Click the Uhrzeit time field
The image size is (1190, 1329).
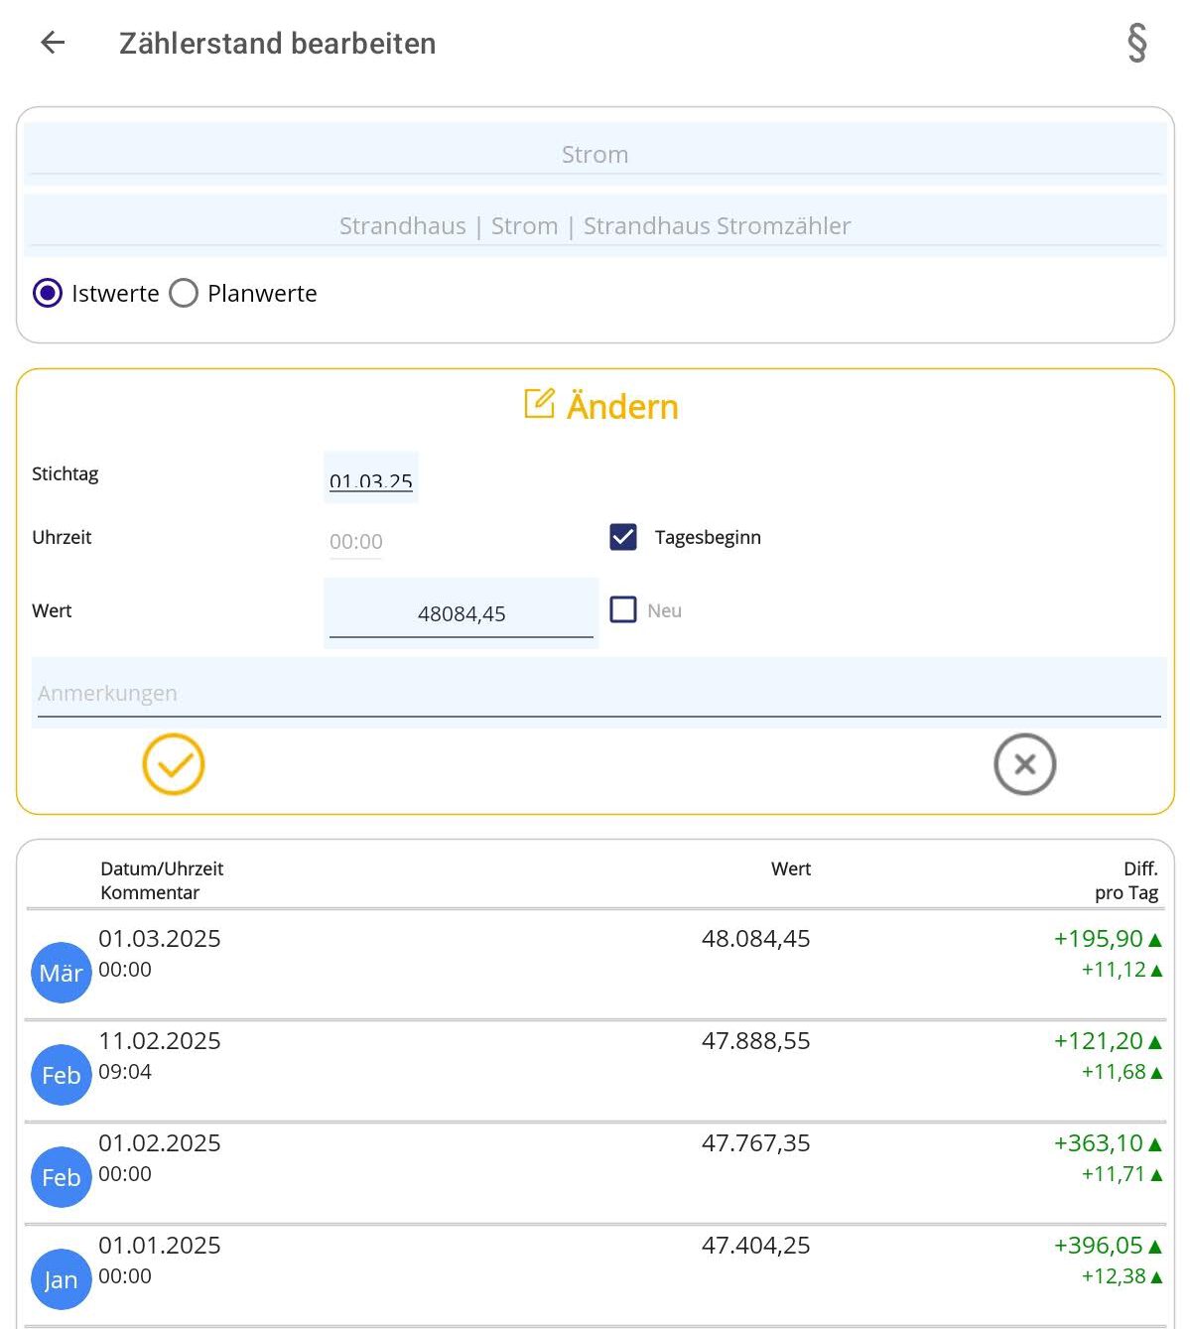tap(356, 542)
